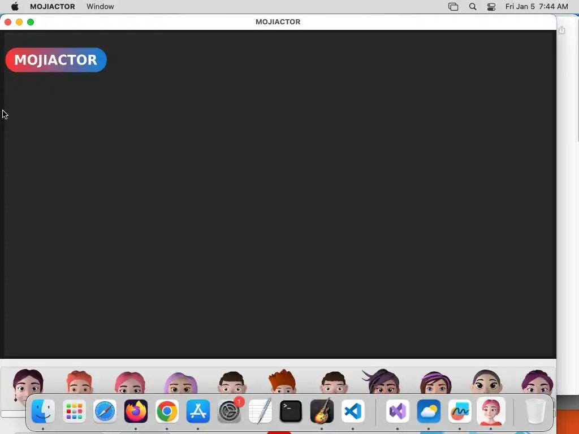Open the Weather app from the Dock
The image size is (579, 434).
(429, 411)
